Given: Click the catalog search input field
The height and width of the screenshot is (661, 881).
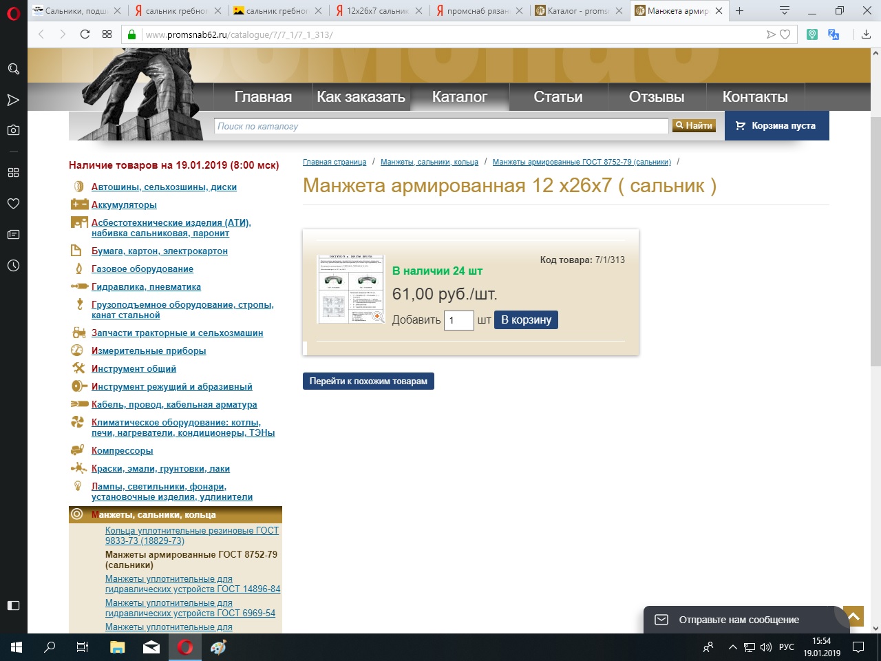Looking at the screenshot, I should tap(440, 126).
